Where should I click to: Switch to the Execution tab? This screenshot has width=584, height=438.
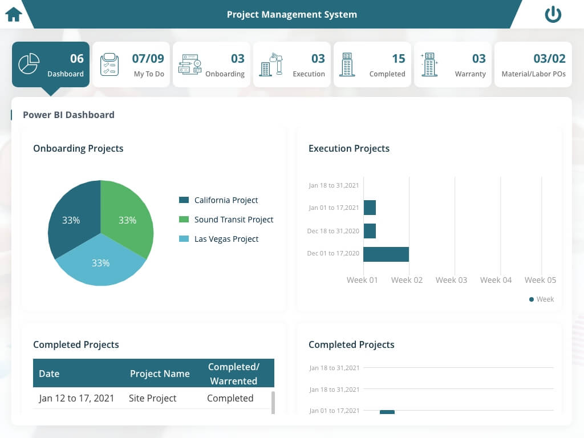pos(292,64)
